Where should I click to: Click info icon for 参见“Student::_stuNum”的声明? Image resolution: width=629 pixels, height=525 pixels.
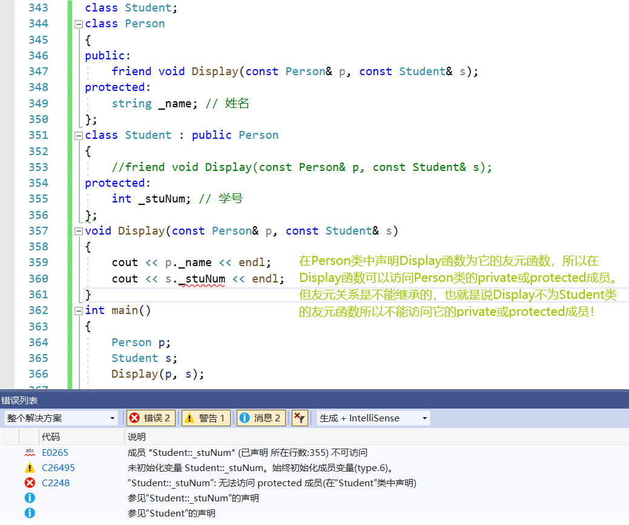(30, 498)
